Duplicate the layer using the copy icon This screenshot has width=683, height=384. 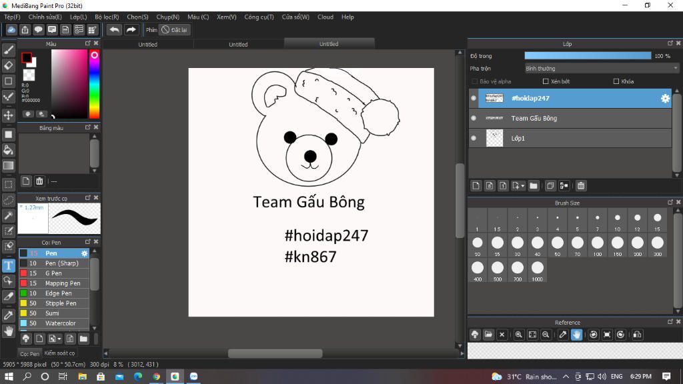pos(550,186)
